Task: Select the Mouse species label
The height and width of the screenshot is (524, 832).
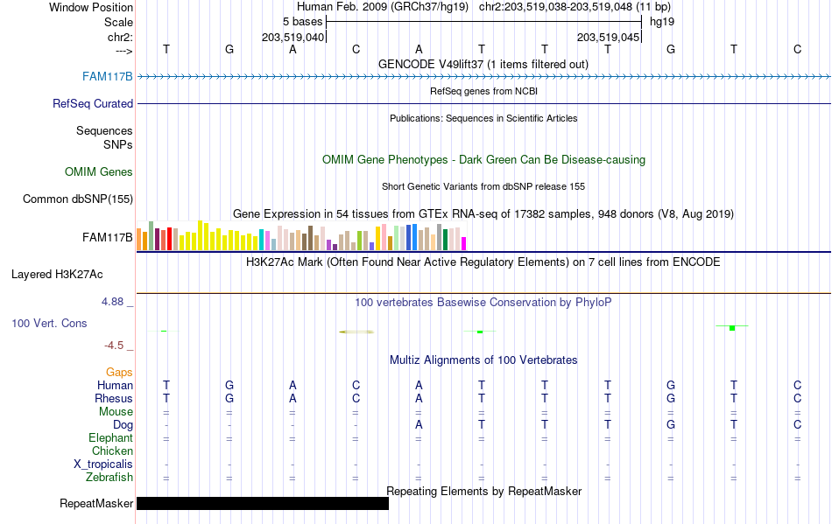Action: [x=116, y=412]
